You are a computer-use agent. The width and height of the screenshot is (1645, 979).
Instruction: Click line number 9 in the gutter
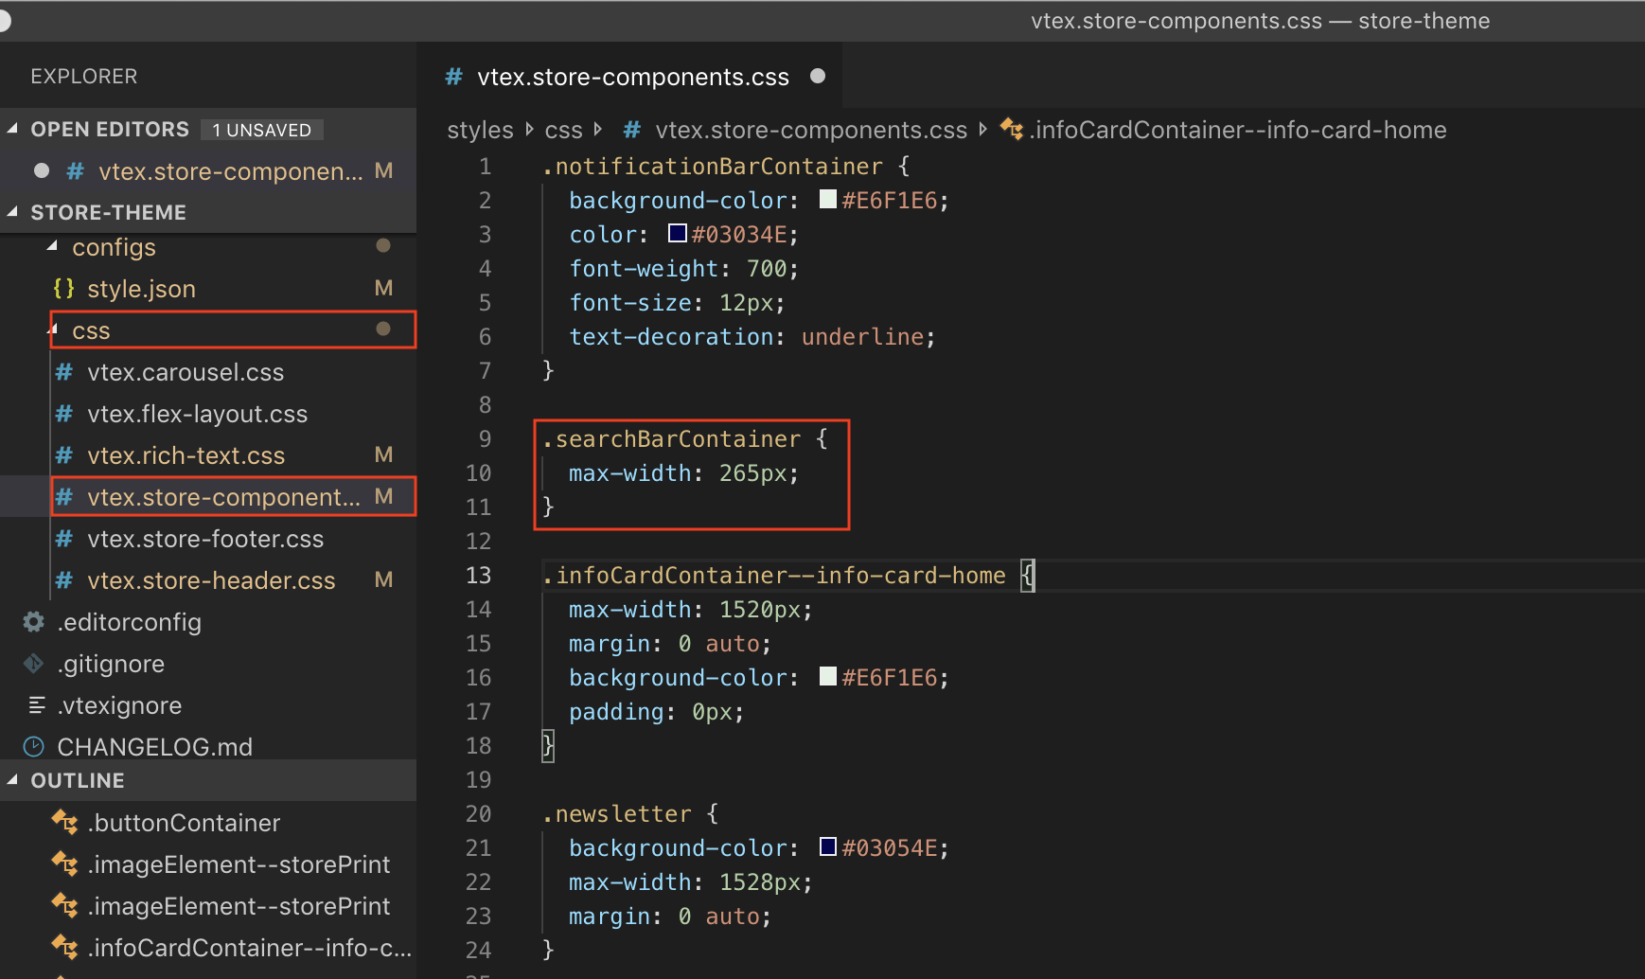pos(485,439)
